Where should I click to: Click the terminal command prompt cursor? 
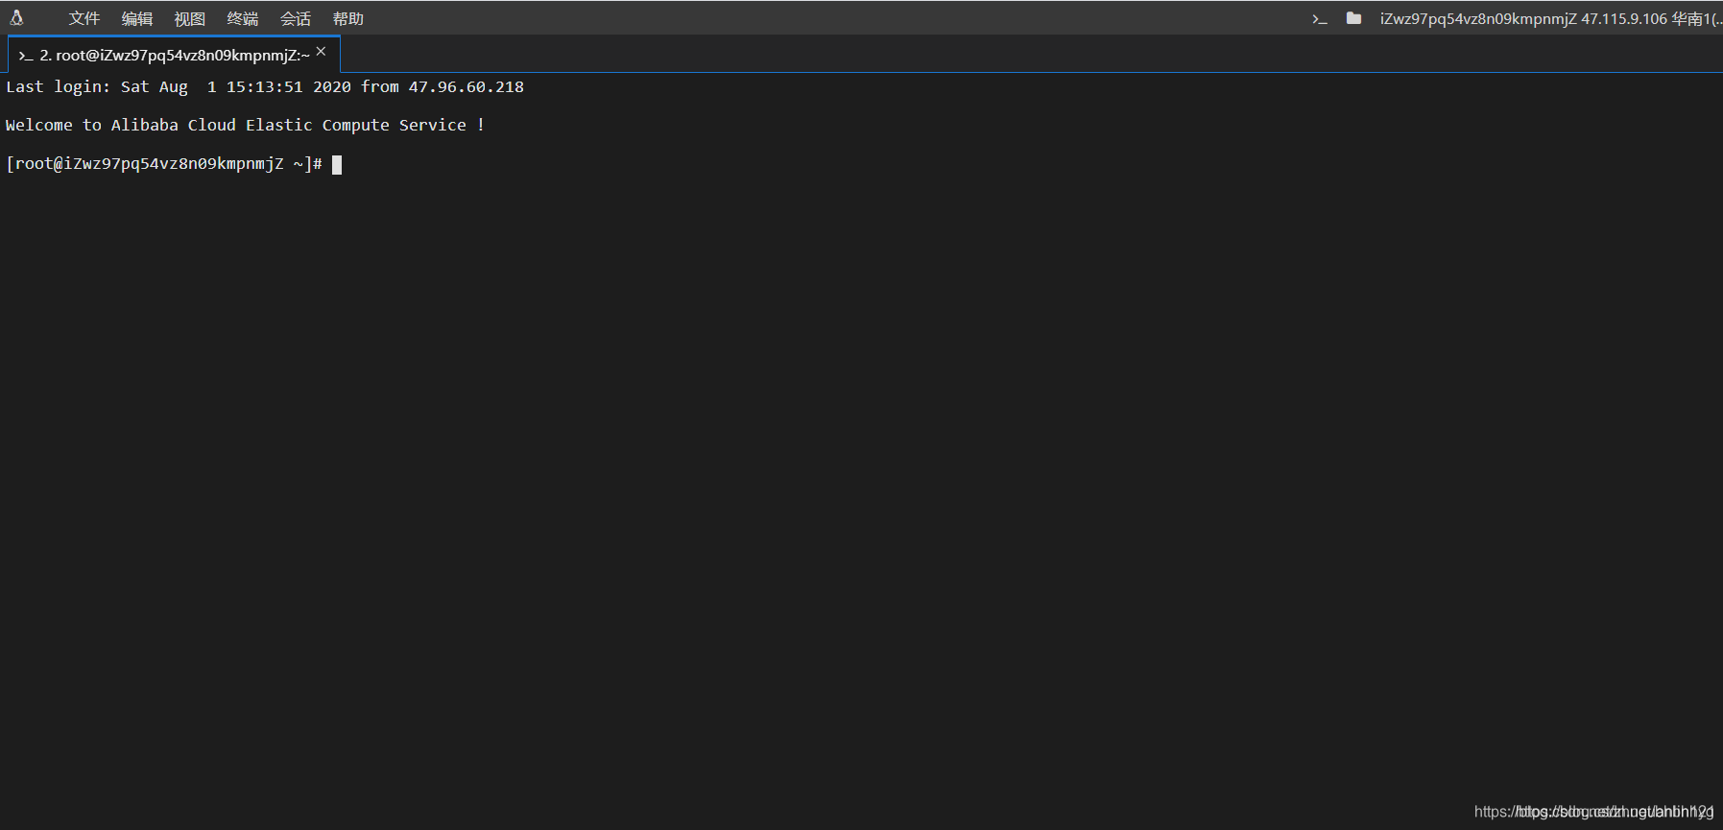point(337,164)
